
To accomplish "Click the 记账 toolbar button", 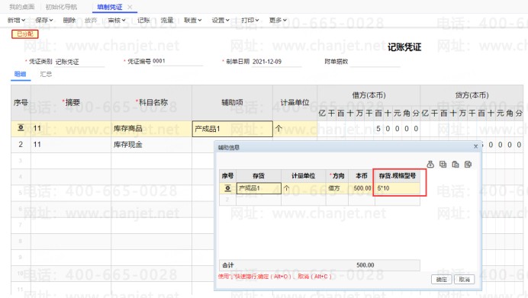I will pos(143,20).
